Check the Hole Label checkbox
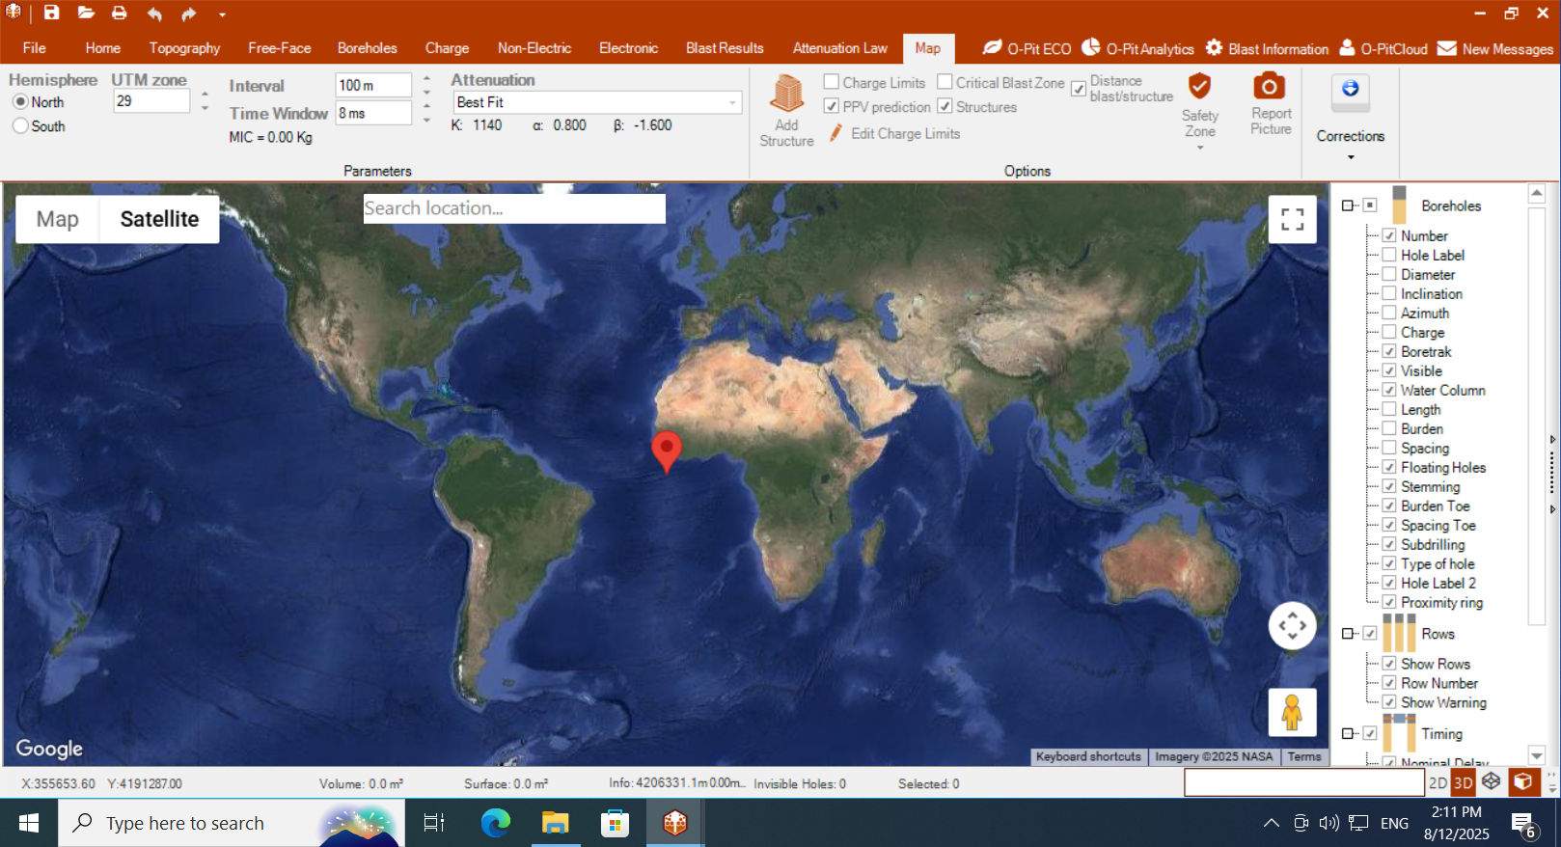Image resolution: width=1561 pixels, height=847 pixels. 1389,255
